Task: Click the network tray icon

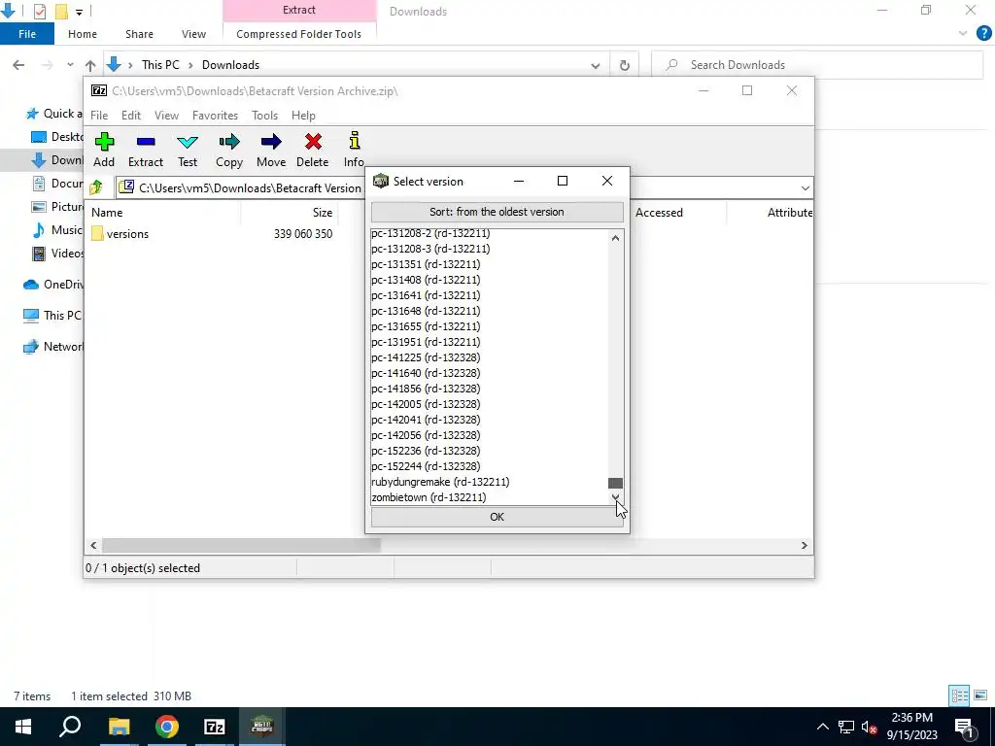Action: tap(846, 727)
